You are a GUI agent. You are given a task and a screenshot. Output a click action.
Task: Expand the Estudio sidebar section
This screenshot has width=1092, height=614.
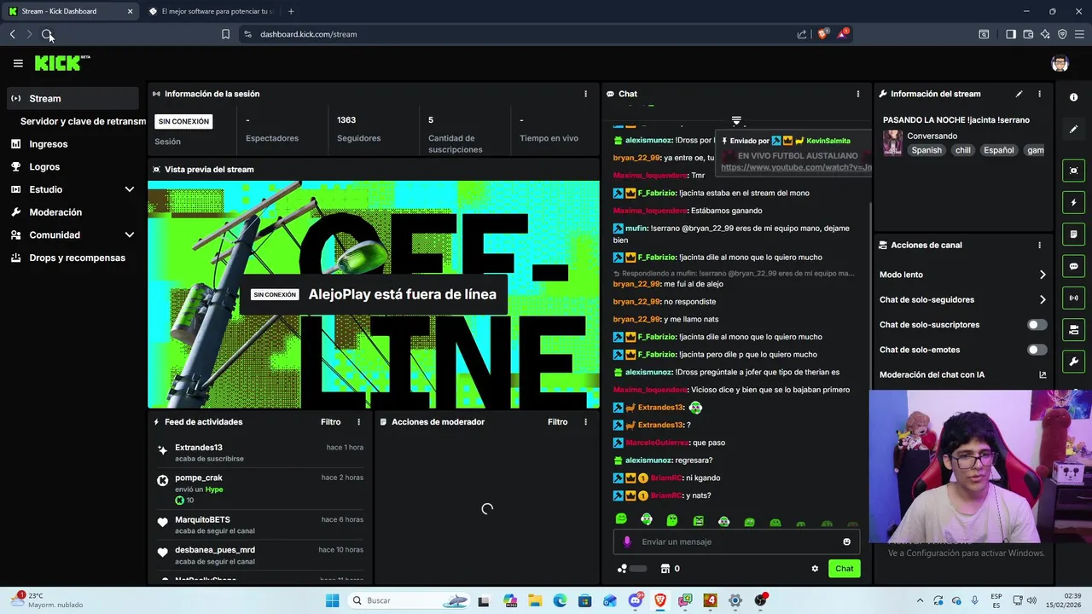(x=130, y=189)
